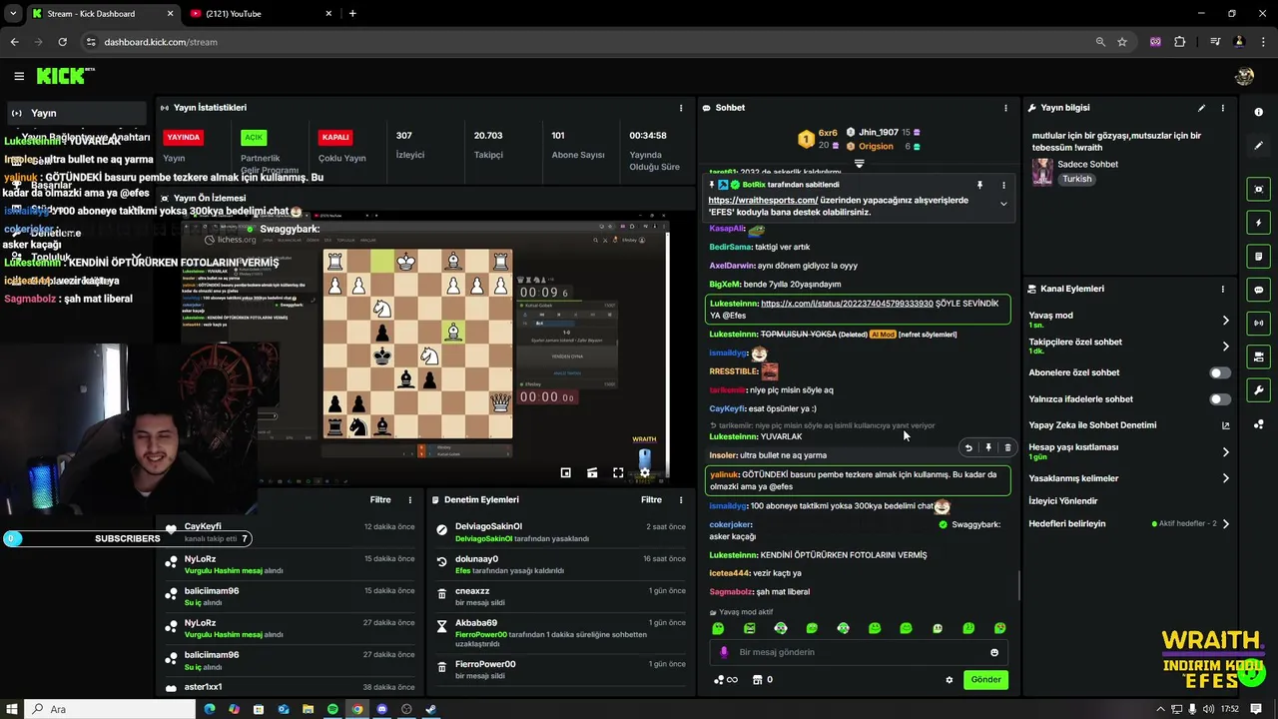Image resolution: width=1278 pixels, height=719 pixels.
Task: Open Sohbet panel three-dot menu
Action: [1005, 108]
